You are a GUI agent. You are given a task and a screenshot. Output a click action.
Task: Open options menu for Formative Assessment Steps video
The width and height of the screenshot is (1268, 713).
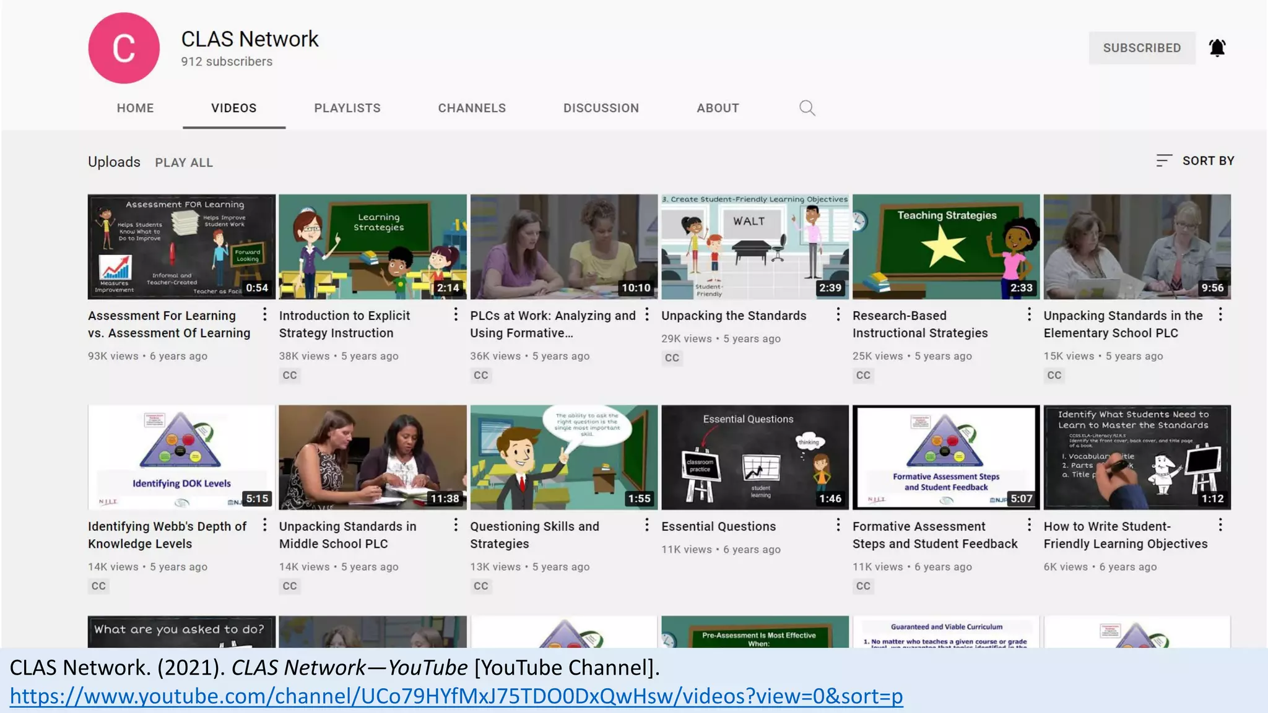click(1030, 525)
